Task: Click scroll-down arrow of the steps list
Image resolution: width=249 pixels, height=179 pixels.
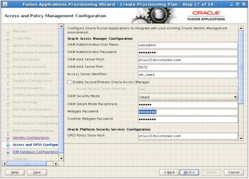Action: pyautogui.click(x=61, y=158)
